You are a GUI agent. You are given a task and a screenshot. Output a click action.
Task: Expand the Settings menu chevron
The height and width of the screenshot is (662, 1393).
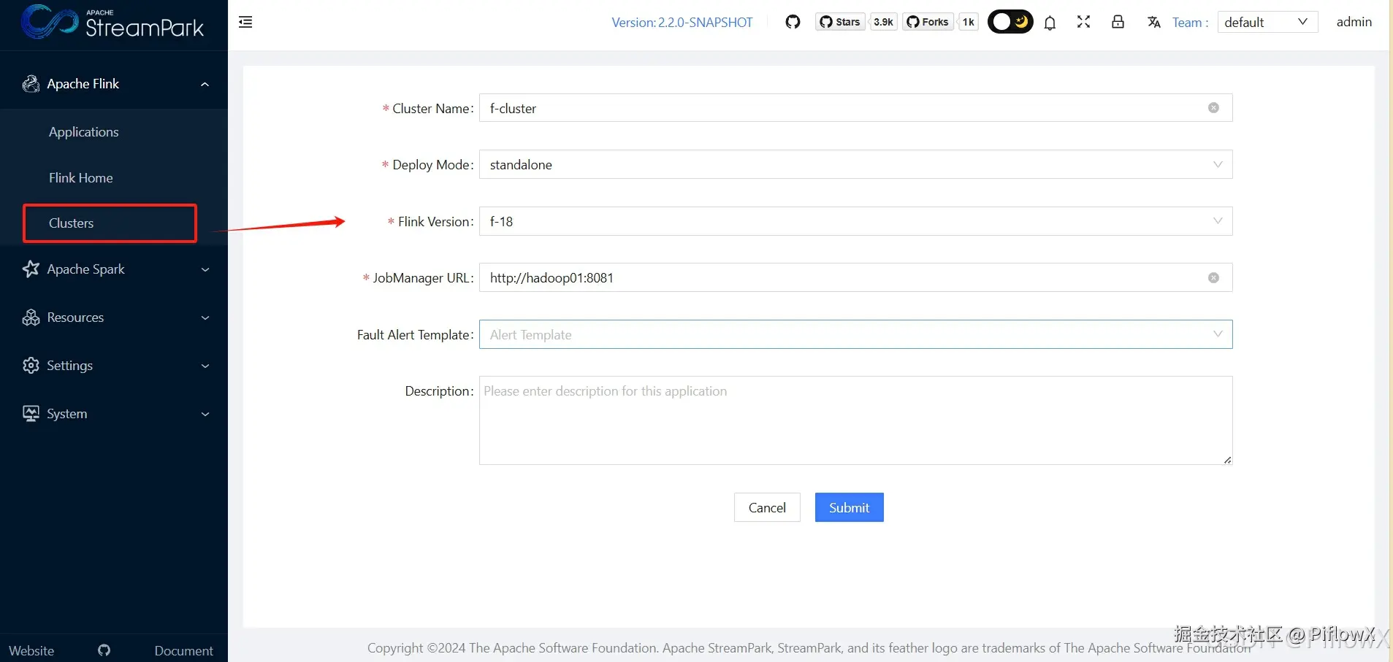(x=205, y=366)
